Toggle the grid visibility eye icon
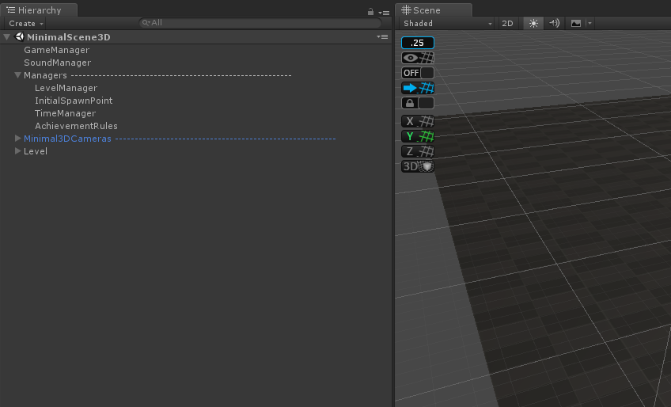 [x=418, y=58]
